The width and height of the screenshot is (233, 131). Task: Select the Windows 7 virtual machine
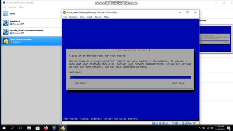(32, 23)
